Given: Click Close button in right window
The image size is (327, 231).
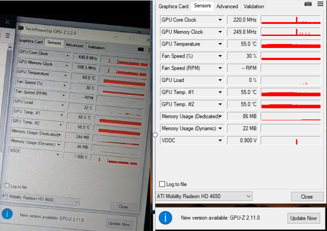Looking at the screenshot, I should click(307, 196).
